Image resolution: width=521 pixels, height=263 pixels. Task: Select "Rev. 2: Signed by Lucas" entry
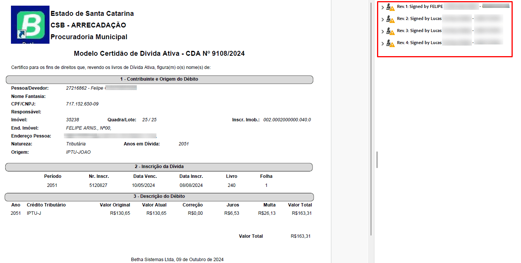click(x=419, y=19)
